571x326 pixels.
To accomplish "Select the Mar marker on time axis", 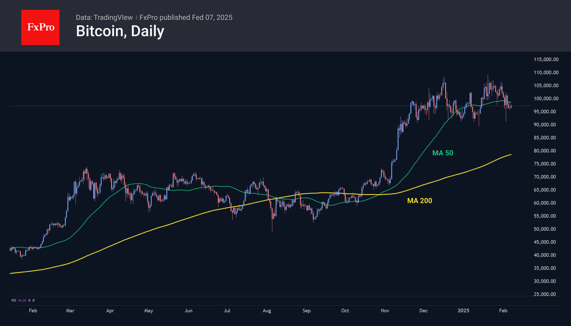I will tap(70, 310).
